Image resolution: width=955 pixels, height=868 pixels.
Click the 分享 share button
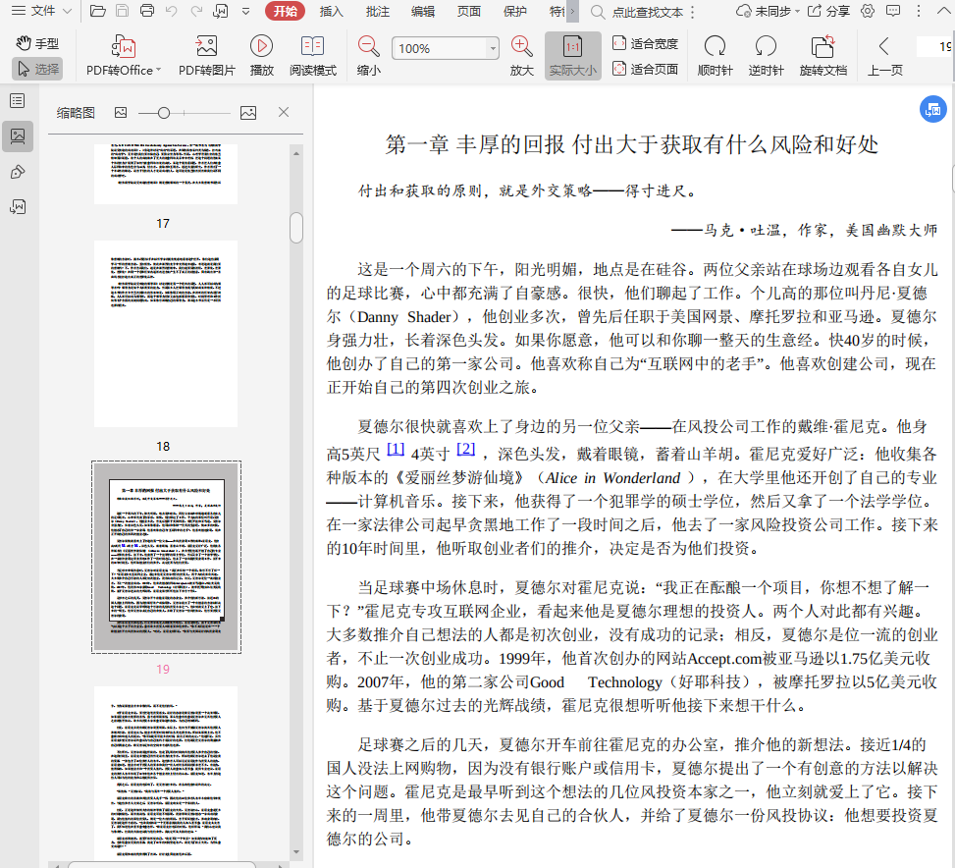[x=828, y=12]
